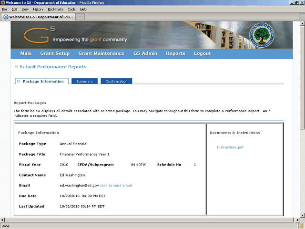This screenshot has width=305, height=229.
Task: Click the vertical scrollbar thumb
Action: tap(303, 77)
